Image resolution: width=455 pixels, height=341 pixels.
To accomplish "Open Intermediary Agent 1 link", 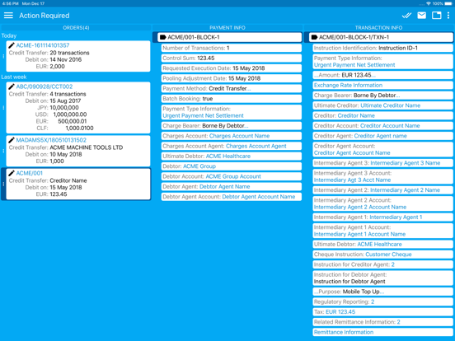I will click(x=396, y=217).
